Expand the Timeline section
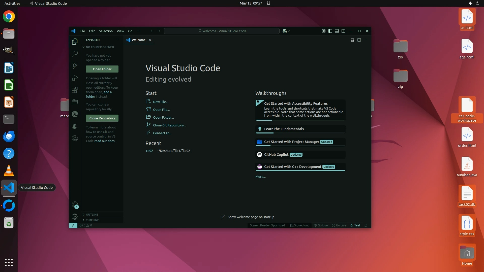The image size is (484, 272). [92, 220]
